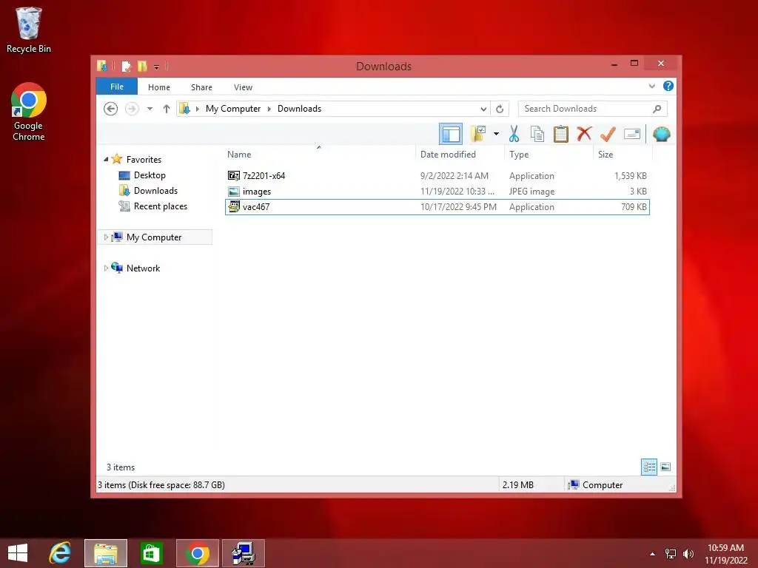Click the My Computer breadcrumb
Viewport: 758px width, 568px height.
point(233,109)
